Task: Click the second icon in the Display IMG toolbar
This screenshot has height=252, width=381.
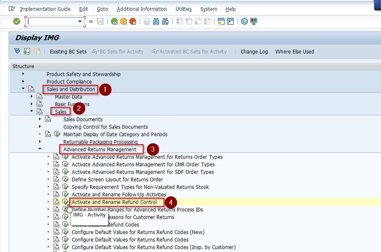Action: [27, 51]
